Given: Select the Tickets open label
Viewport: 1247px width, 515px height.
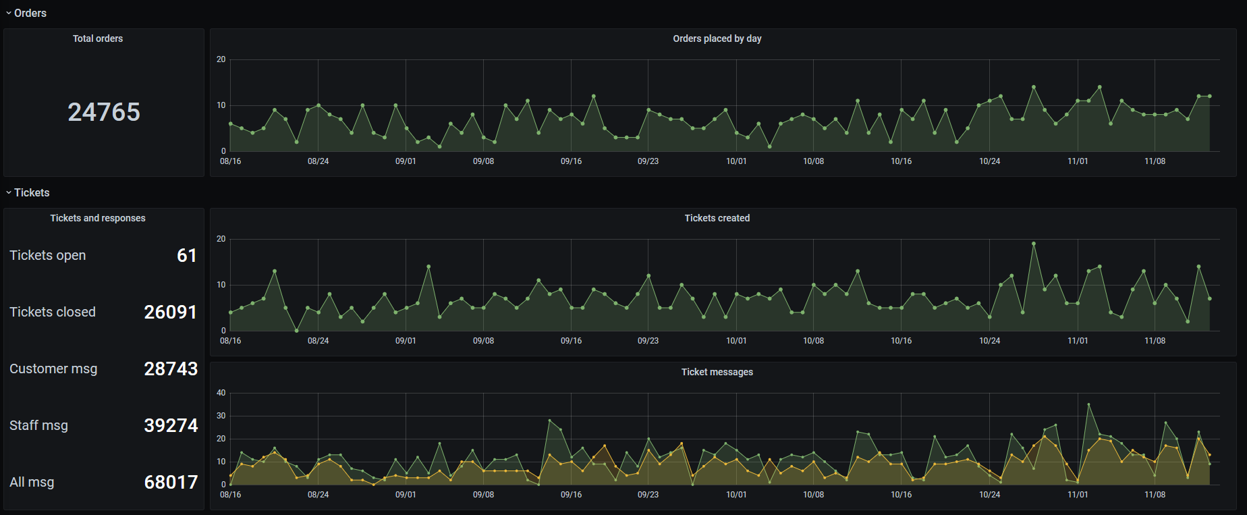Looking at the screenshot, I should point(48,255).
